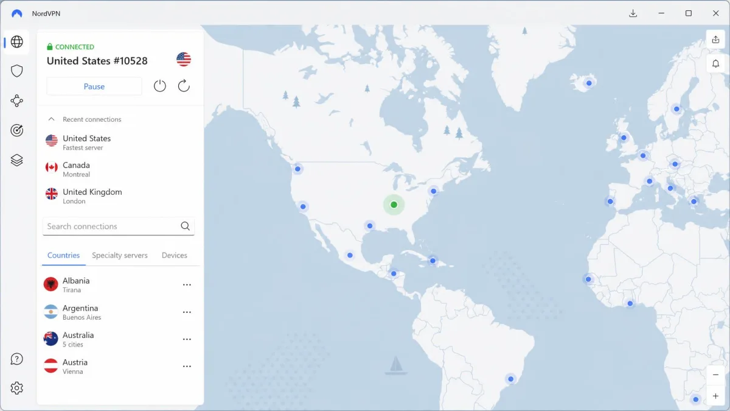Open the stacked layers sidebar icon

click(17, 160)
